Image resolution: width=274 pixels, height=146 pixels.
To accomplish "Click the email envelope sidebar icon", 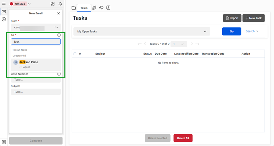I will click(x=4, y=12).
